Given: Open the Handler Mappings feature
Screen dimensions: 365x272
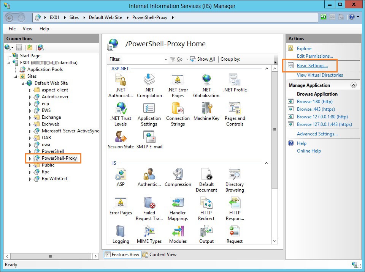Looking at the screenshot, I should coord(178,209).
